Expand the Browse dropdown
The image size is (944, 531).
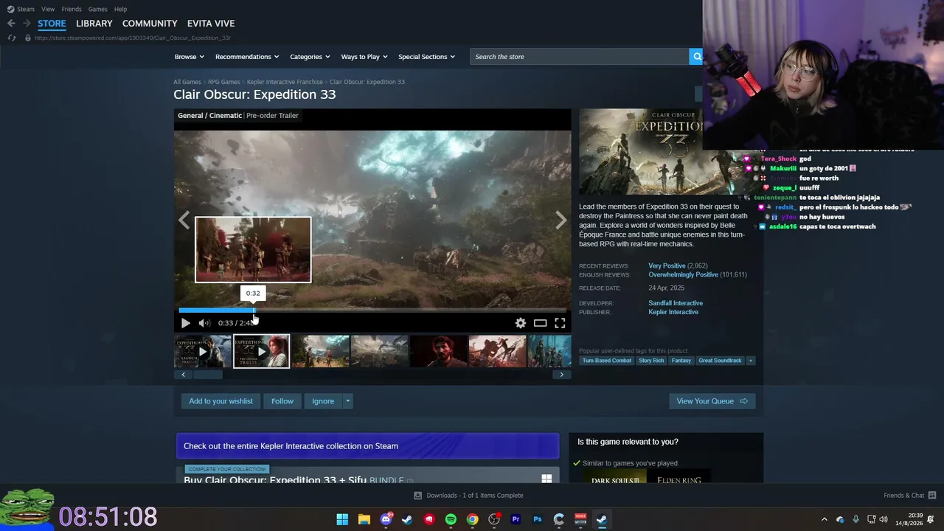(190, 57)
